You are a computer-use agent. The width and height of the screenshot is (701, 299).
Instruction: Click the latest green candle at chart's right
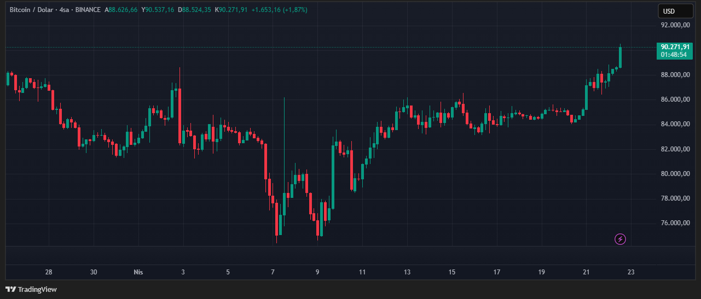(620, 57)
